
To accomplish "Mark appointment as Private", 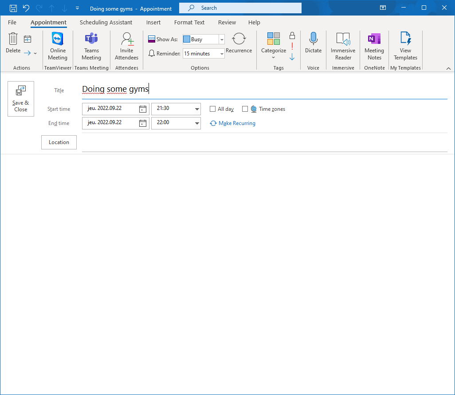I will (x=292, y=35).
